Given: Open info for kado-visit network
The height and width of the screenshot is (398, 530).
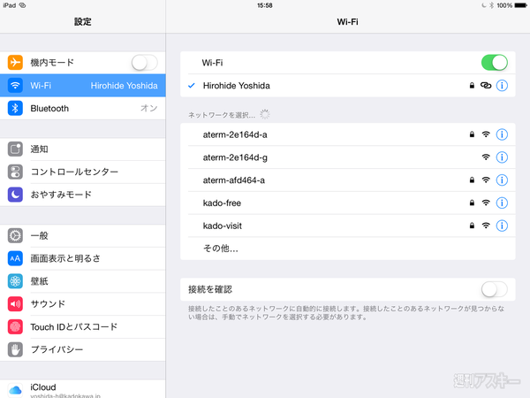Looking at the screenshot, I should click(502, 226).
